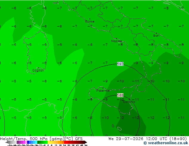Image resolution: width=189 pixels, height=146 pixels.
Task: Click the gray left arrow cap of legend
Action: 7,142
